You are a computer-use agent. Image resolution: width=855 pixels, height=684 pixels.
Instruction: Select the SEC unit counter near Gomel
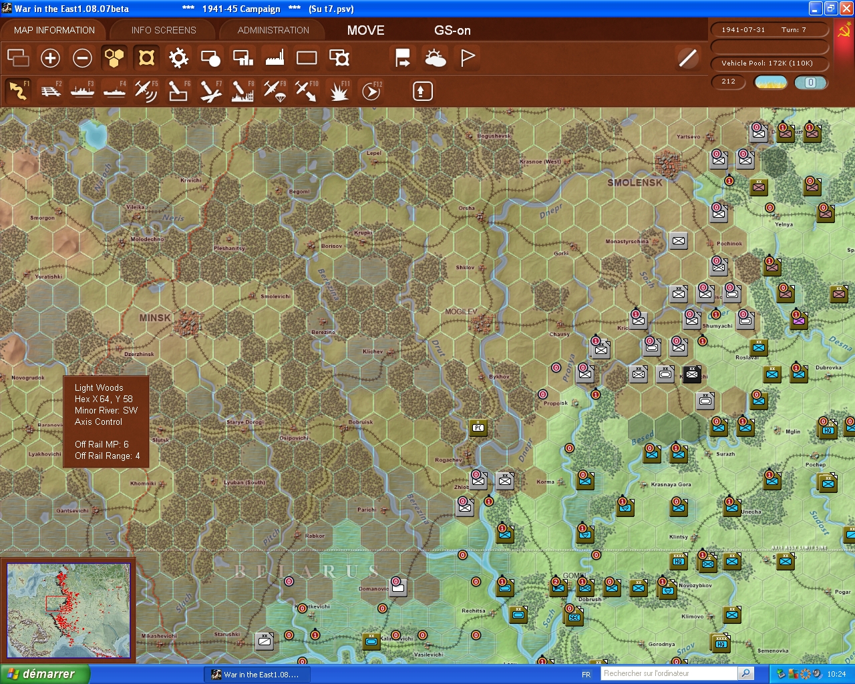pos(574,617)
